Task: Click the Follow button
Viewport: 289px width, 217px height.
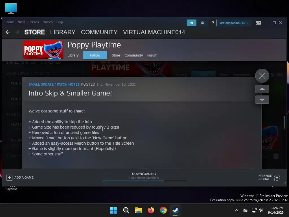Action: pos(95,55)
